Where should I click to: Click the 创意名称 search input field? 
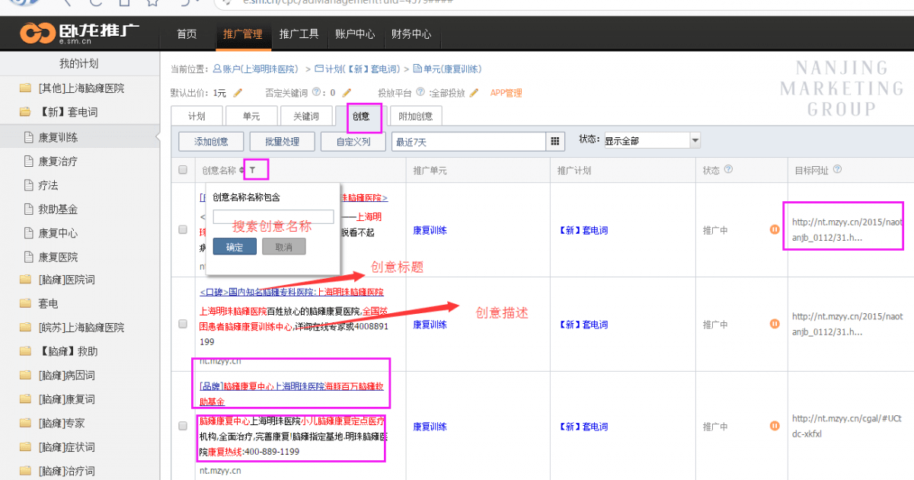pos(273,216)
